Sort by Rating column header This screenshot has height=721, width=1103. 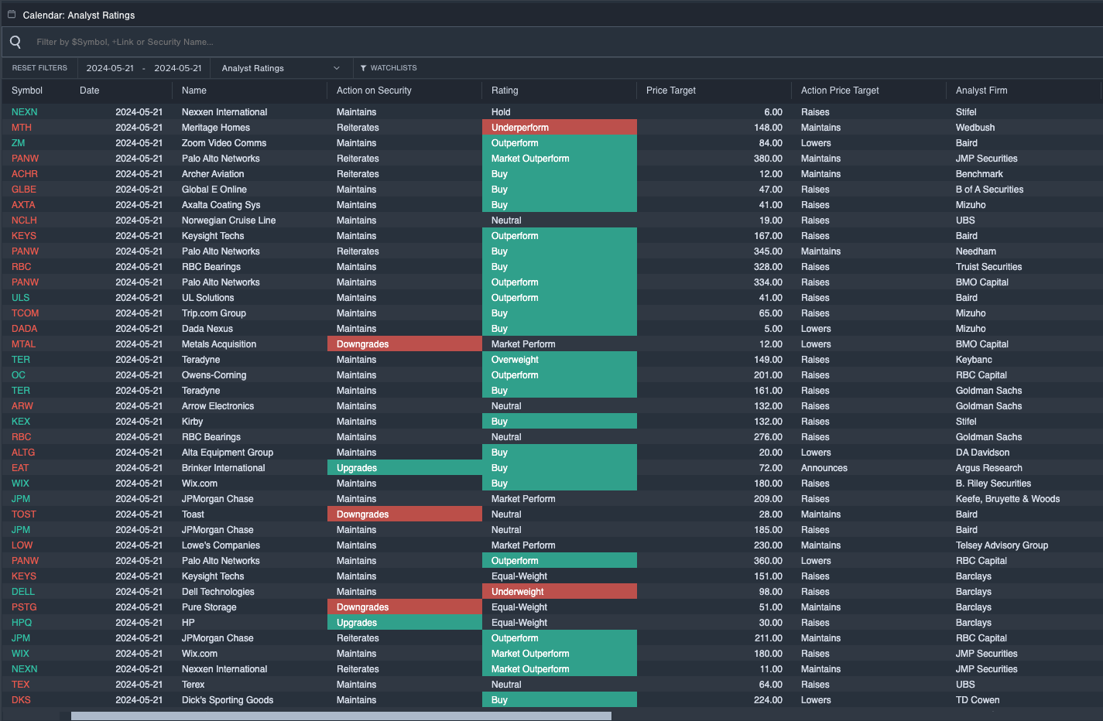[x=505, y=91]
